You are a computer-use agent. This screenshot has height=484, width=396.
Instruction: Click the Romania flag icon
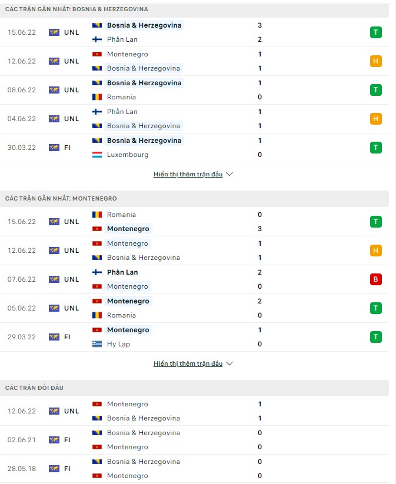pyautogui.click(x=98, y=97)
